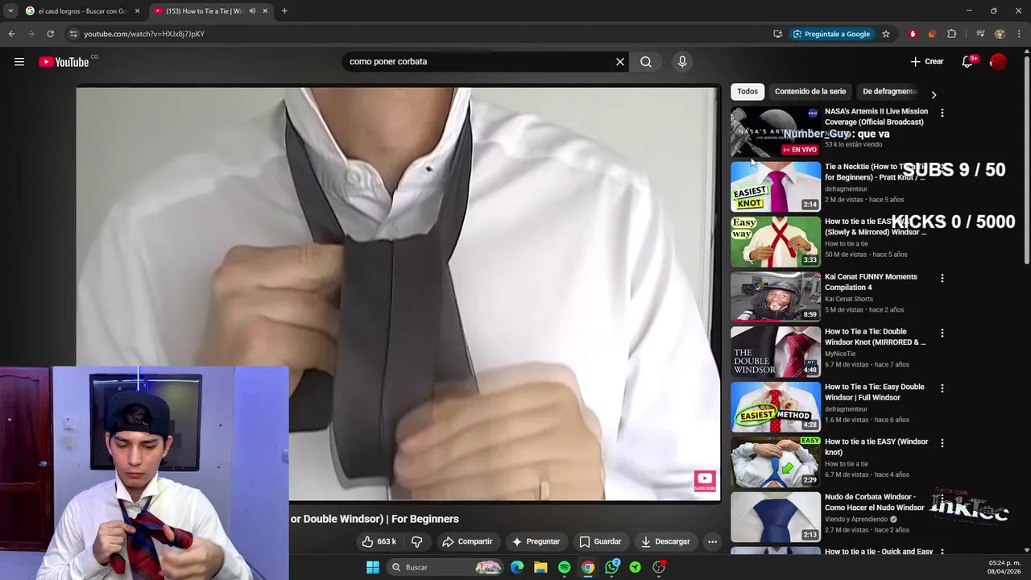Image resolution: width=1031 pixels, height=580 pixels.
Task: Close the YouTube How to Tie tab
Action: point(264,11)
